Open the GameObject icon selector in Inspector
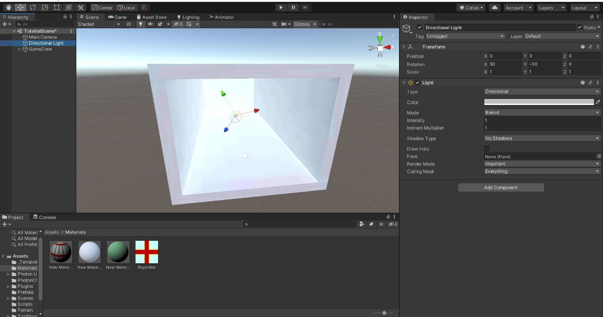 (x=407, y=29)
